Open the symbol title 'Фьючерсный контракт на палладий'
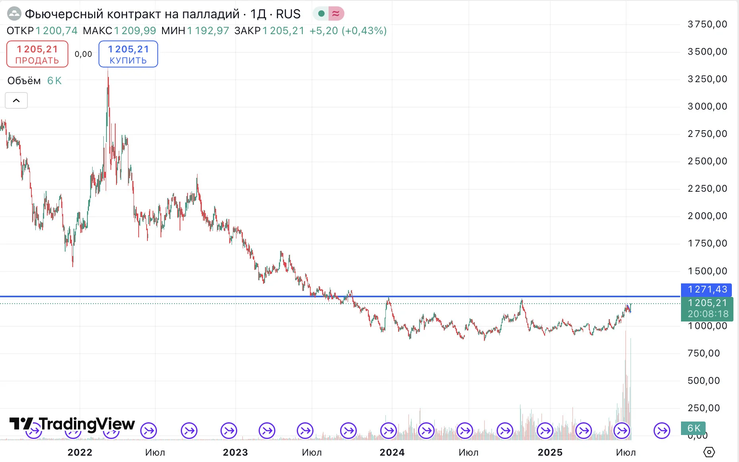The width and height of the screenshot is (739, 462). [x=132, y=14]
